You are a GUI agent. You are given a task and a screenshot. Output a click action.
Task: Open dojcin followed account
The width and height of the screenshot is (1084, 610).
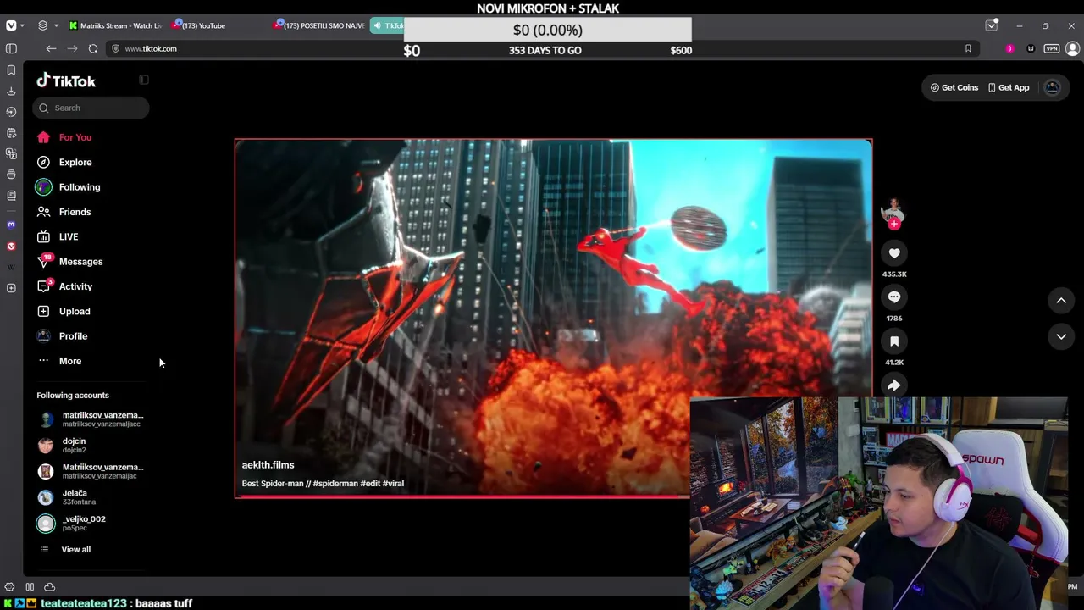coord(63,445)
